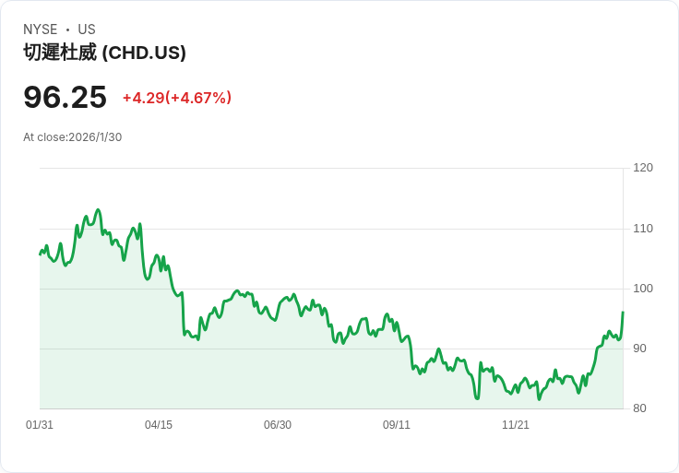Click the final endpoint of the price line
Image resolution: width=679 pixels, height=473 pixels.
point(623,313)
